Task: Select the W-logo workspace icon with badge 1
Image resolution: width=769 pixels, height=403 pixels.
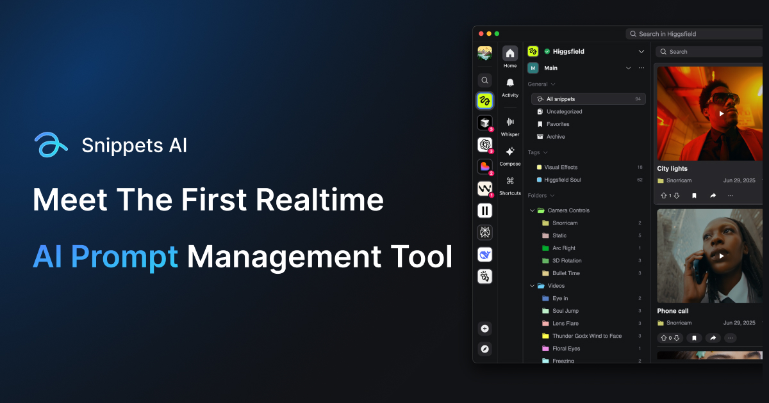Action: coord(485,188)
